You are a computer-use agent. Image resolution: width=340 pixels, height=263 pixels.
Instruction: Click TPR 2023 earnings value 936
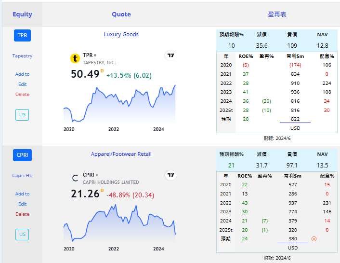(295, 92)
